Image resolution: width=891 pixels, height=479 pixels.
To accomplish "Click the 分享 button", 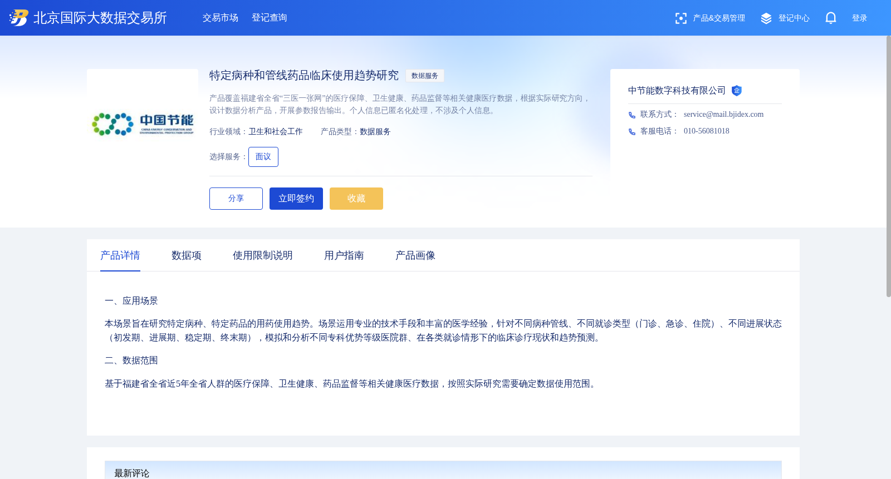I will pos(236,199).
